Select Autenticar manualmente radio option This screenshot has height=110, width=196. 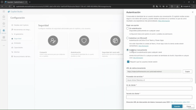point(127,50)
